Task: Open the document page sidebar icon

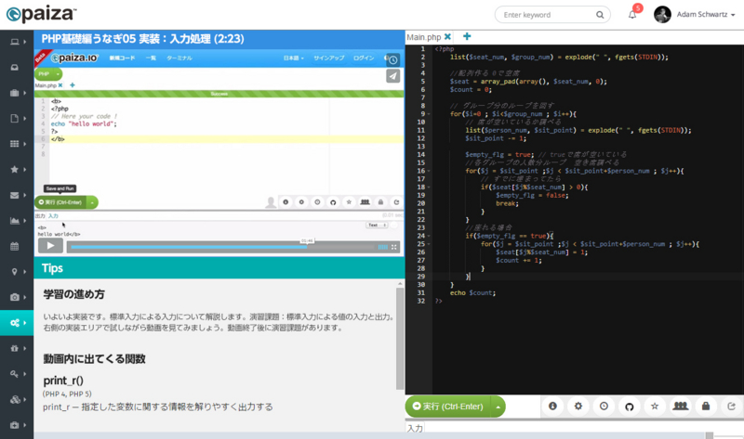Action: (15, 119)
